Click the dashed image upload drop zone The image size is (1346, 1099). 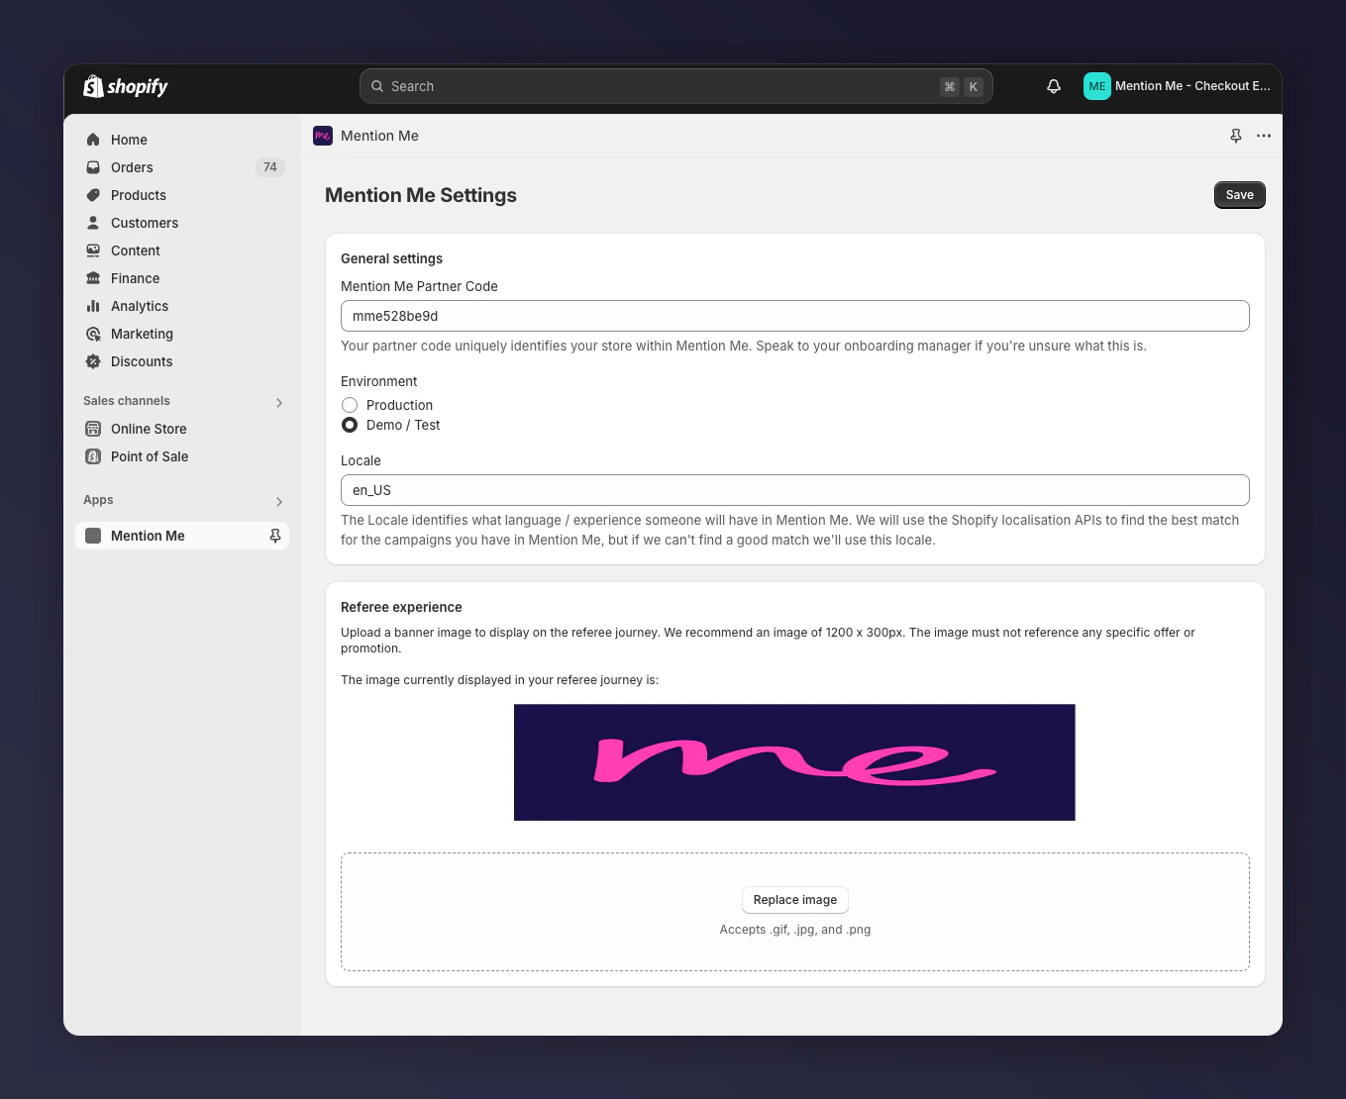795,912
